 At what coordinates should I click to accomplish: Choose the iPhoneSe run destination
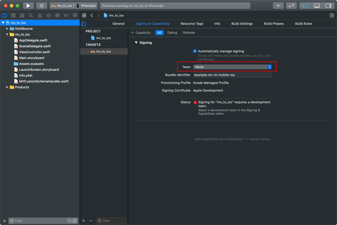(86, 6)
